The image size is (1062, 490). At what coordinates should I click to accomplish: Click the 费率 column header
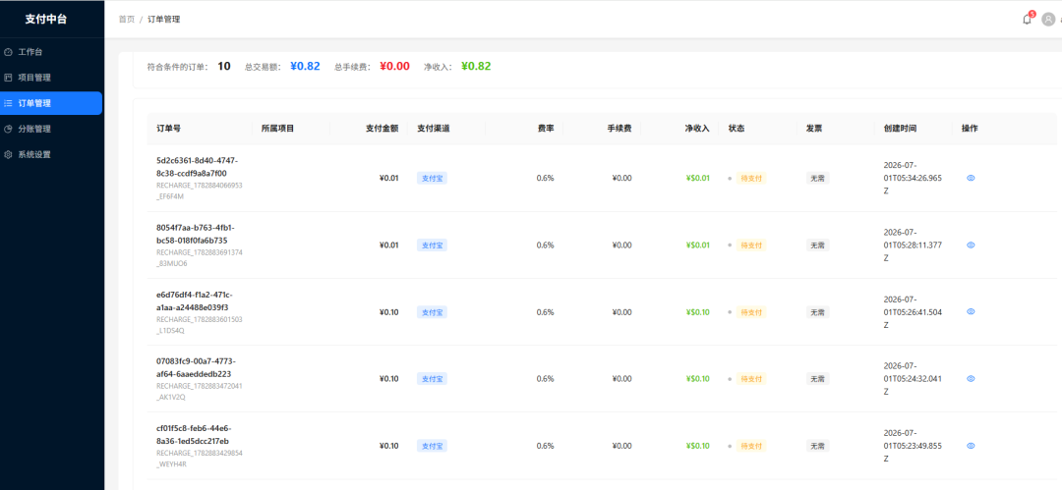coord(546,128)
